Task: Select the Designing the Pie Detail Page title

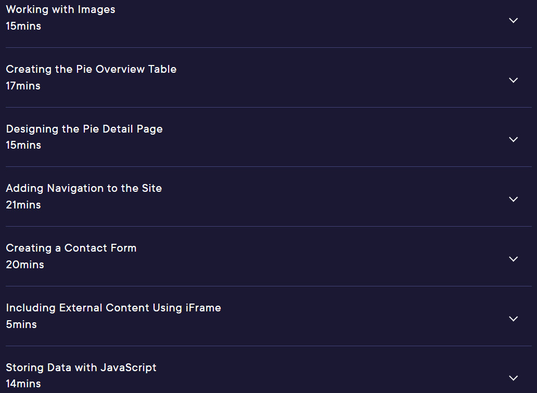Action: click(x=84, y=129)
